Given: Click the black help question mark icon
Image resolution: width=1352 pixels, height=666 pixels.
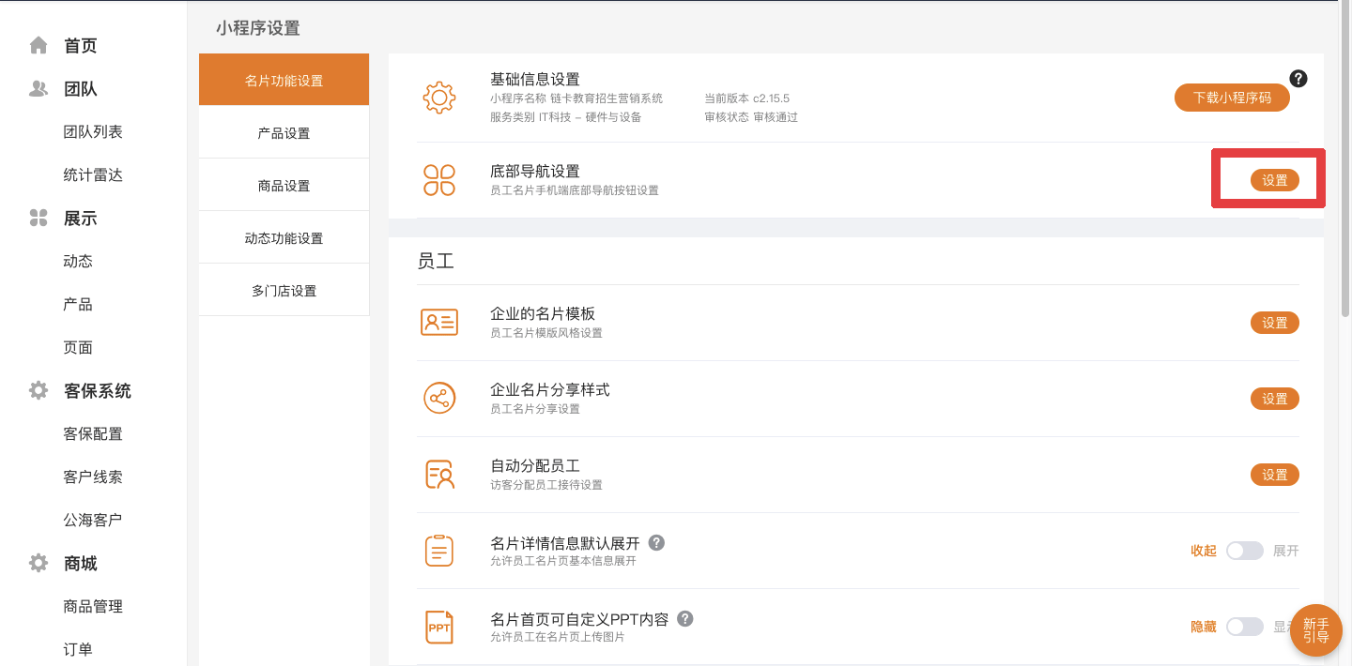Looking at the screenshot, I should point(1298,79).
